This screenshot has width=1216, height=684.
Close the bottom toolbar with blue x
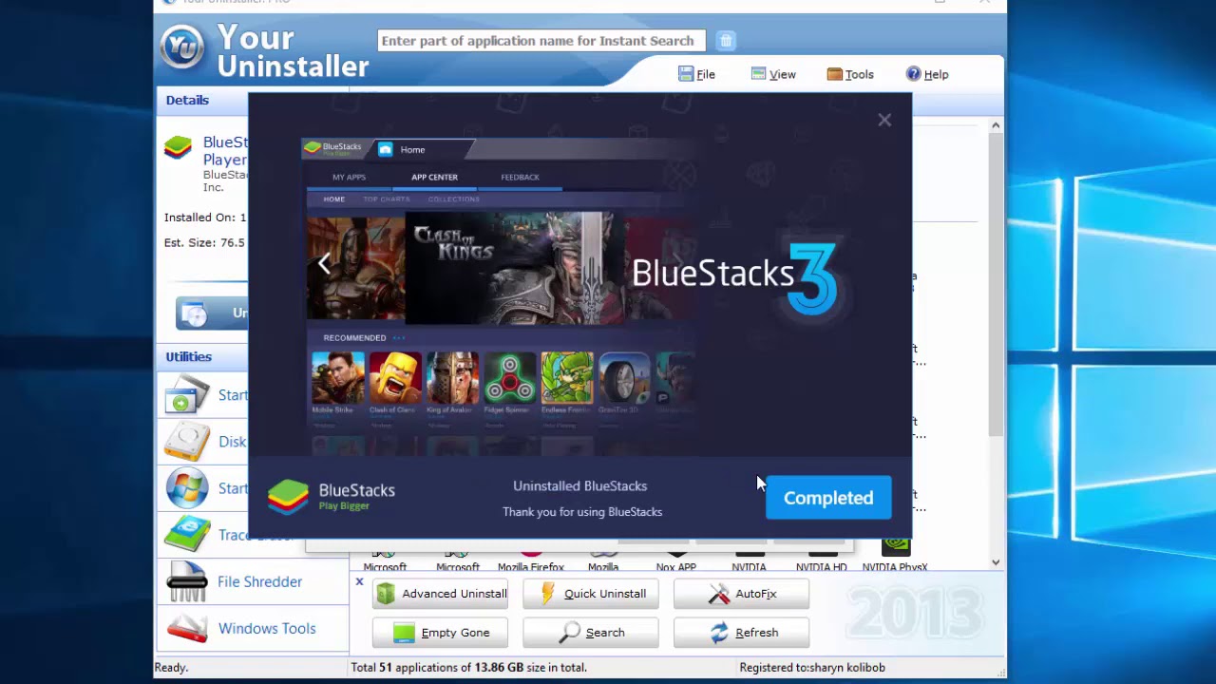359,581
